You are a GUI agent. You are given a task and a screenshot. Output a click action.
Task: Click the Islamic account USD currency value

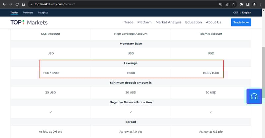point(211,53)
